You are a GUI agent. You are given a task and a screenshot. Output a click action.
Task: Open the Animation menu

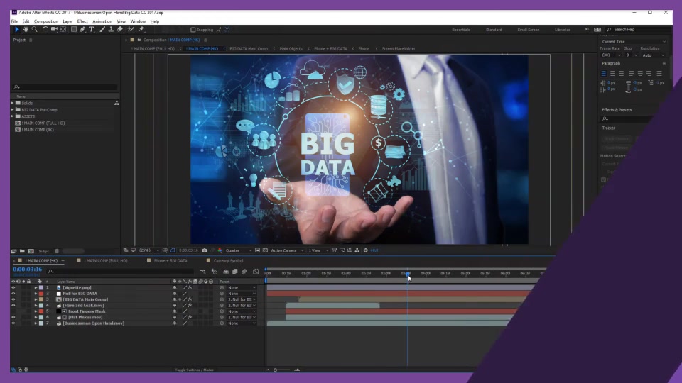coord(102,21)
